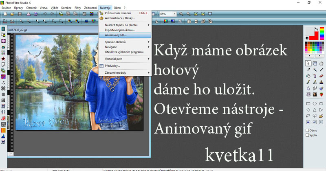Click the Scanner toolbar icon
Viewport: 326px width, 171px height.
(35, 14)
